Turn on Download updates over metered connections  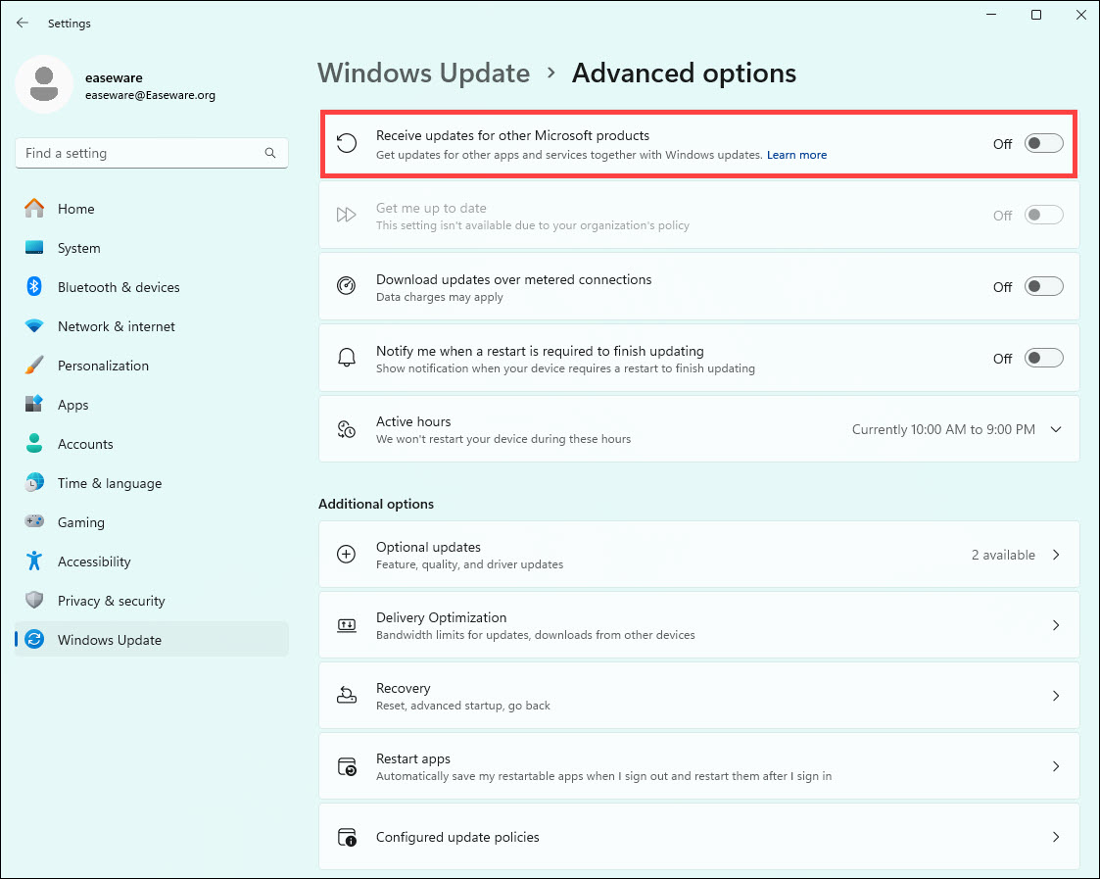(x=1044, y=286)
